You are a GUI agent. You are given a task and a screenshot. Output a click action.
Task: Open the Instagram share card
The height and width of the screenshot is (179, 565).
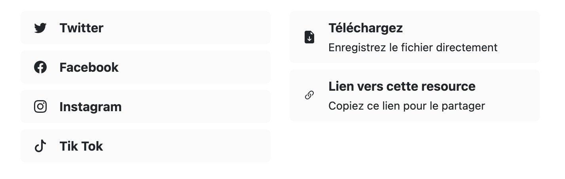(146, 106)
